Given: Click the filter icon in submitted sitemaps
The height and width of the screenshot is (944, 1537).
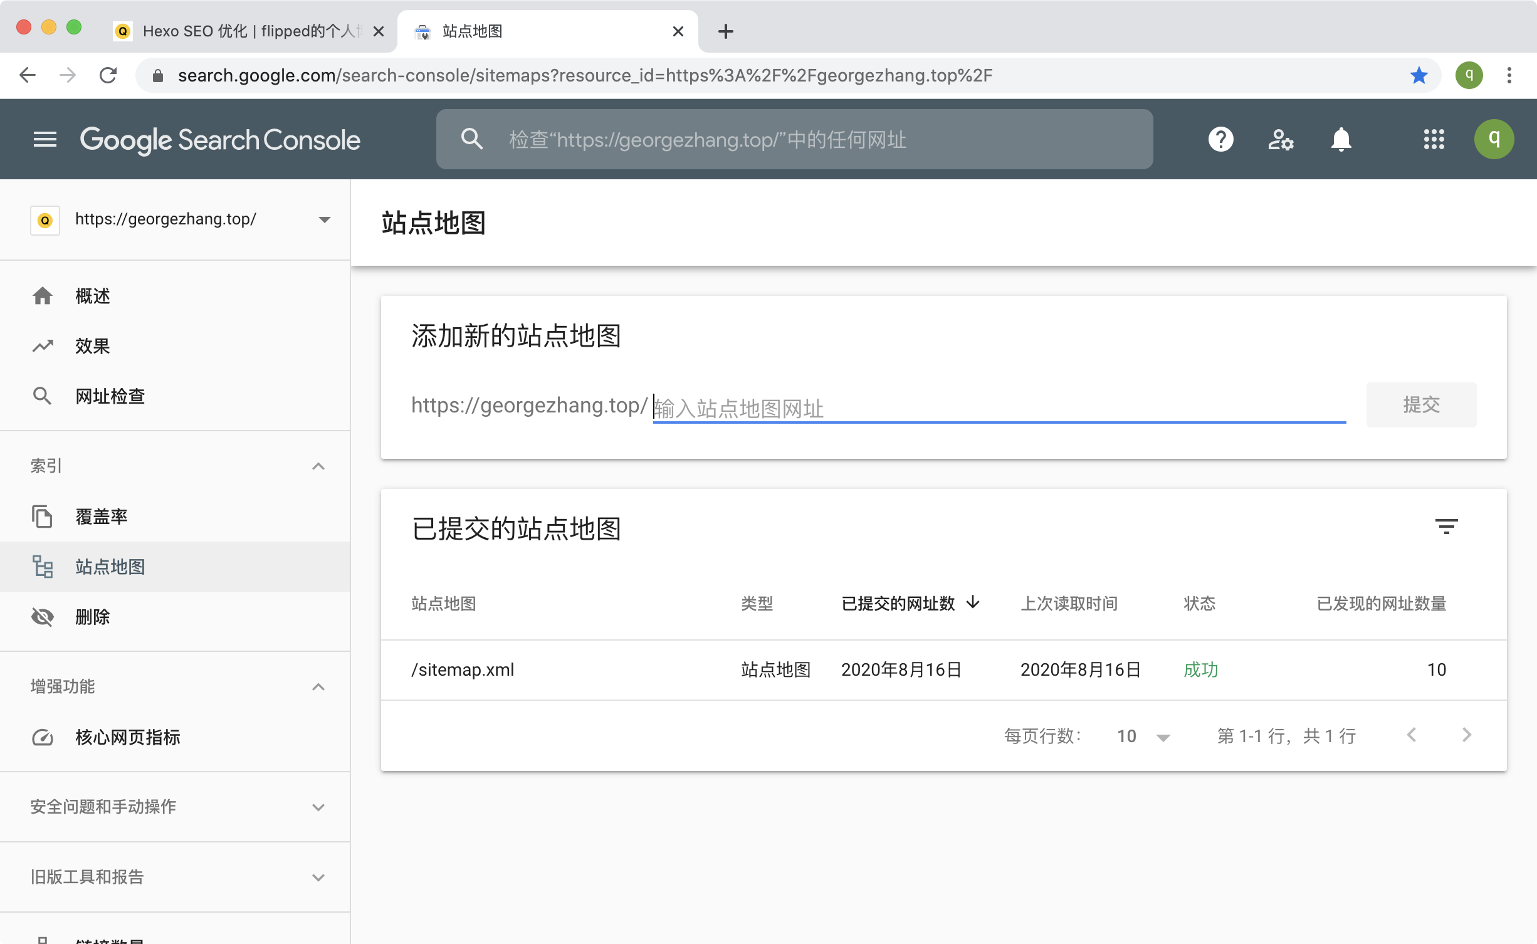Looking at the screenshot, I should (x=1446, y=527).
